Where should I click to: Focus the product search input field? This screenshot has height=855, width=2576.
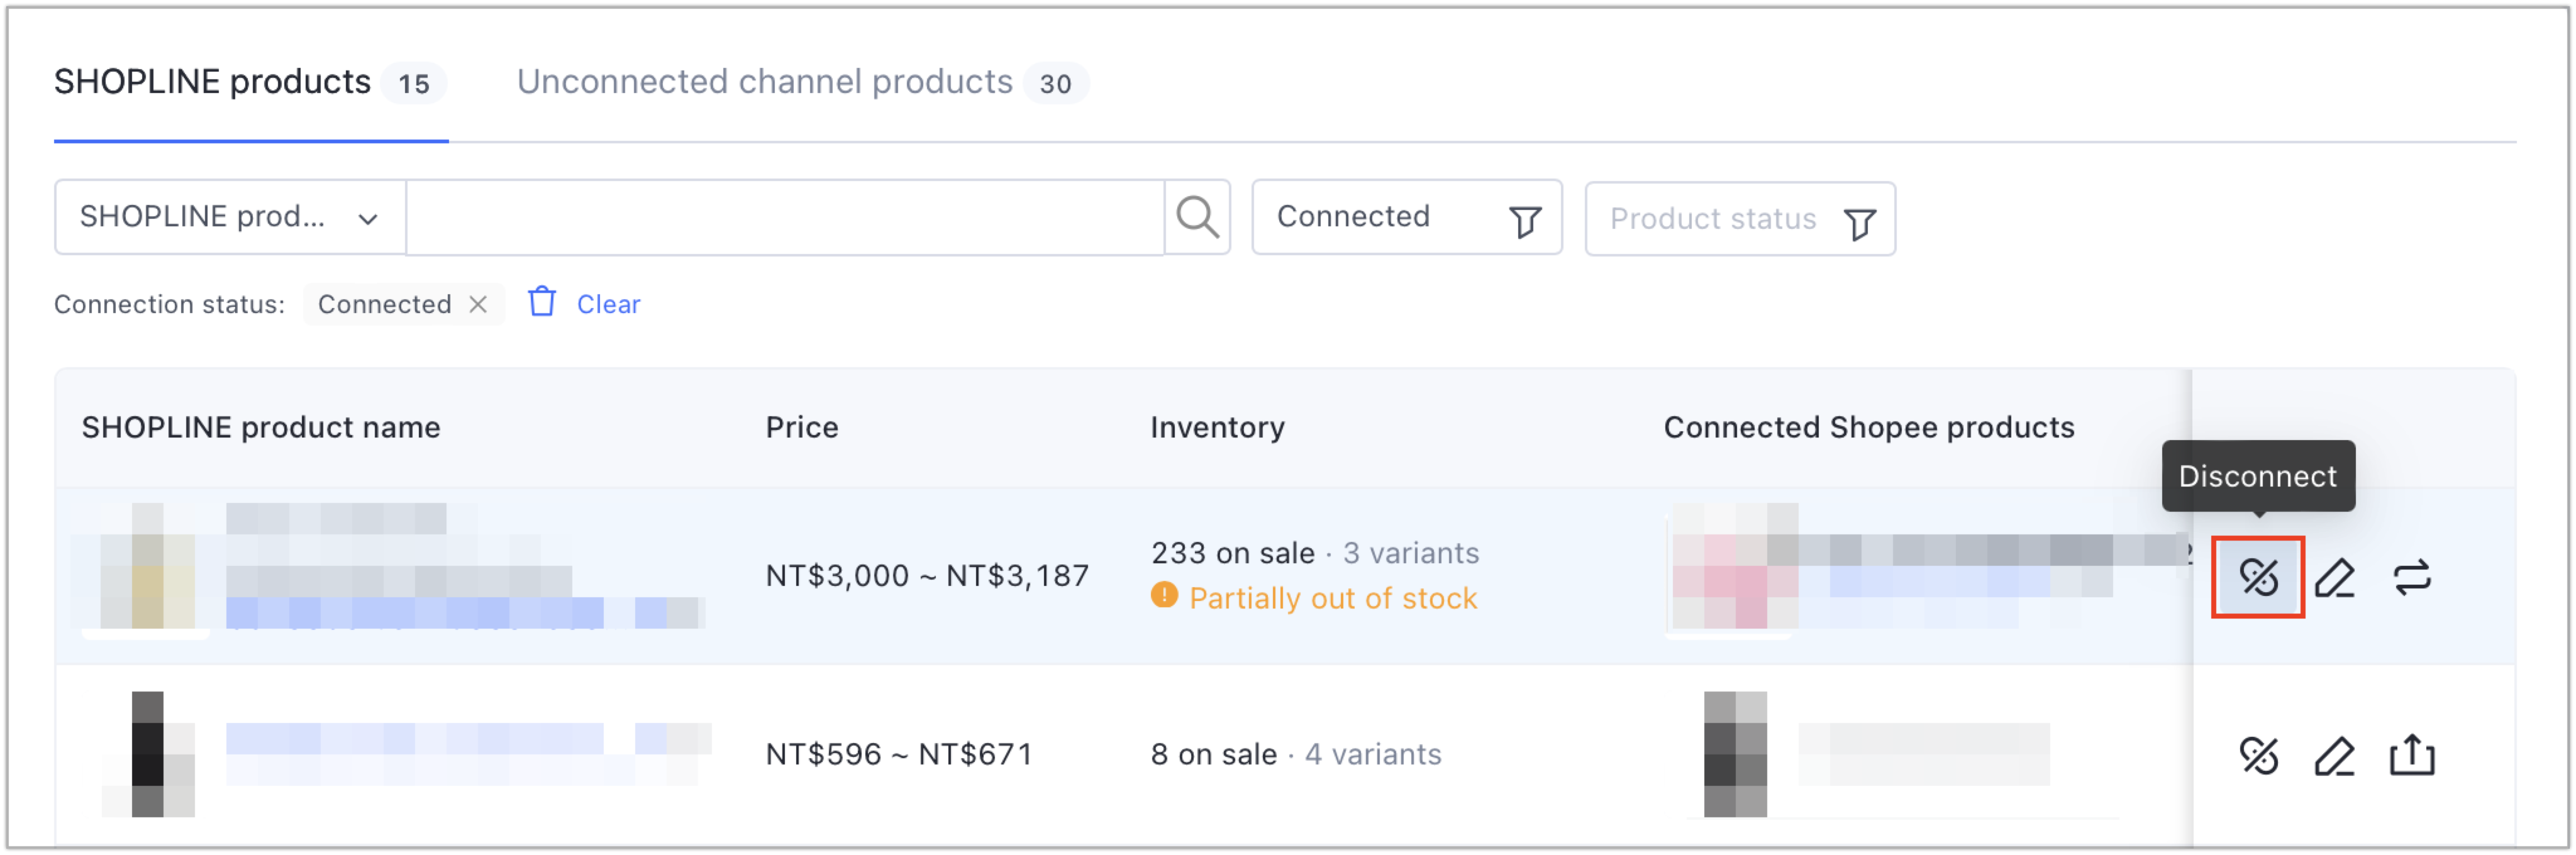tap(785, 217)
